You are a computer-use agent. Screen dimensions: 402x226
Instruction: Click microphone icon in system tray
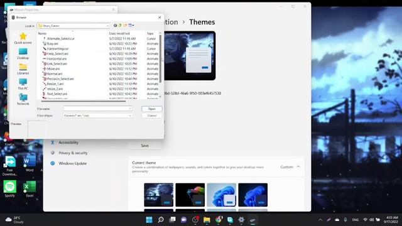click(345, 220)
